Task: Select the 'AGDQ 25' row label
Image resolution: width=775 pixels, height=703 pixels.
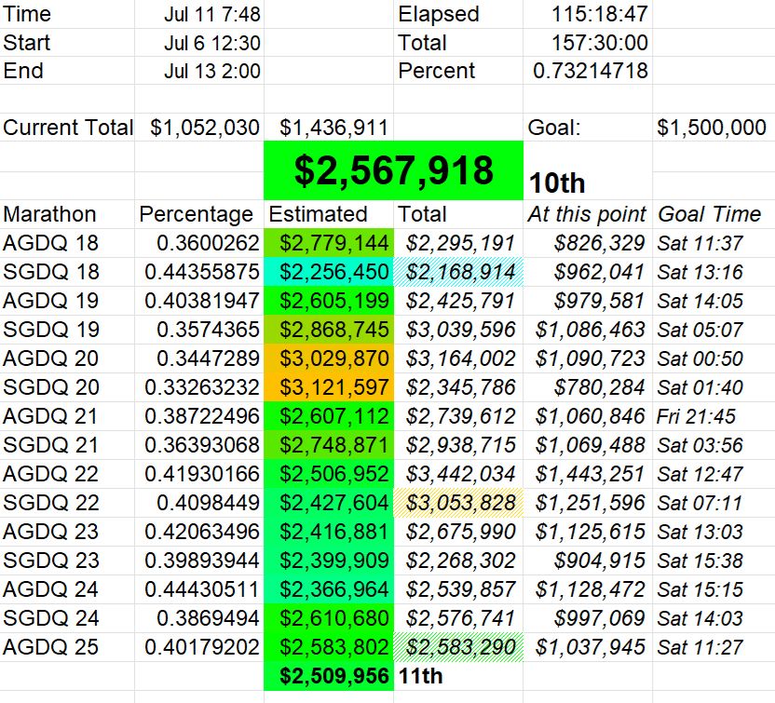Action: (67, 647)
